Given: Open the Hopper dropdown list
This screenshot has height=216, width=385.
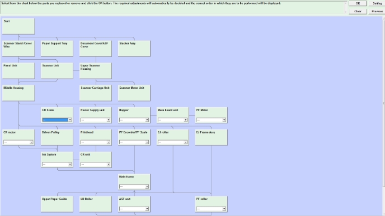Looking at the screenshot, I should (x=134, y=120).
